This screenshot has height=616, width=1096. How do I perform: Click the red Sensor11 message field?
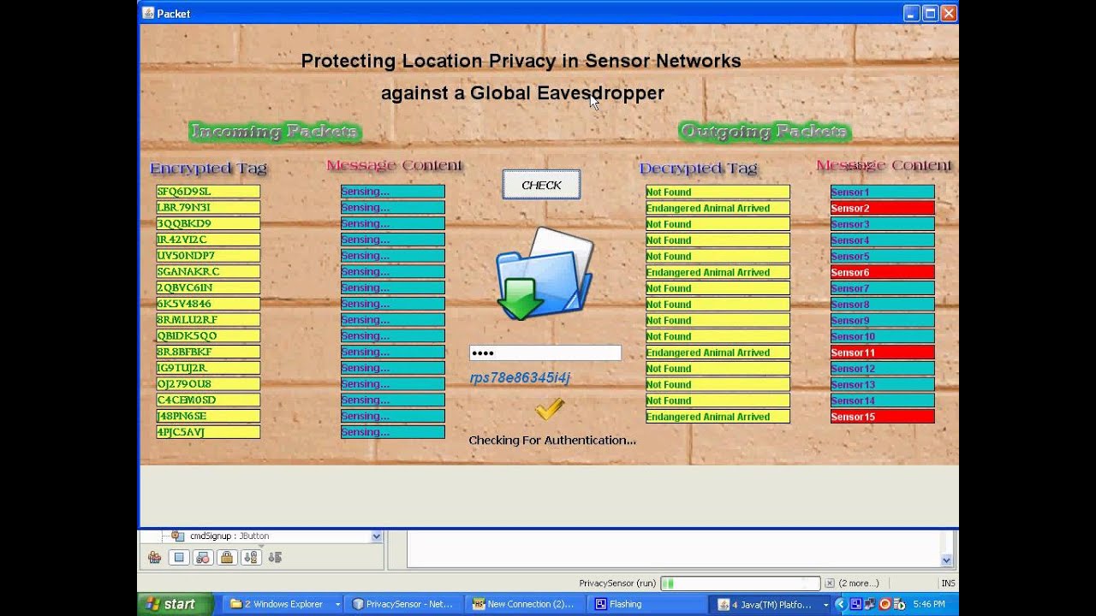(x=882, y=352)
